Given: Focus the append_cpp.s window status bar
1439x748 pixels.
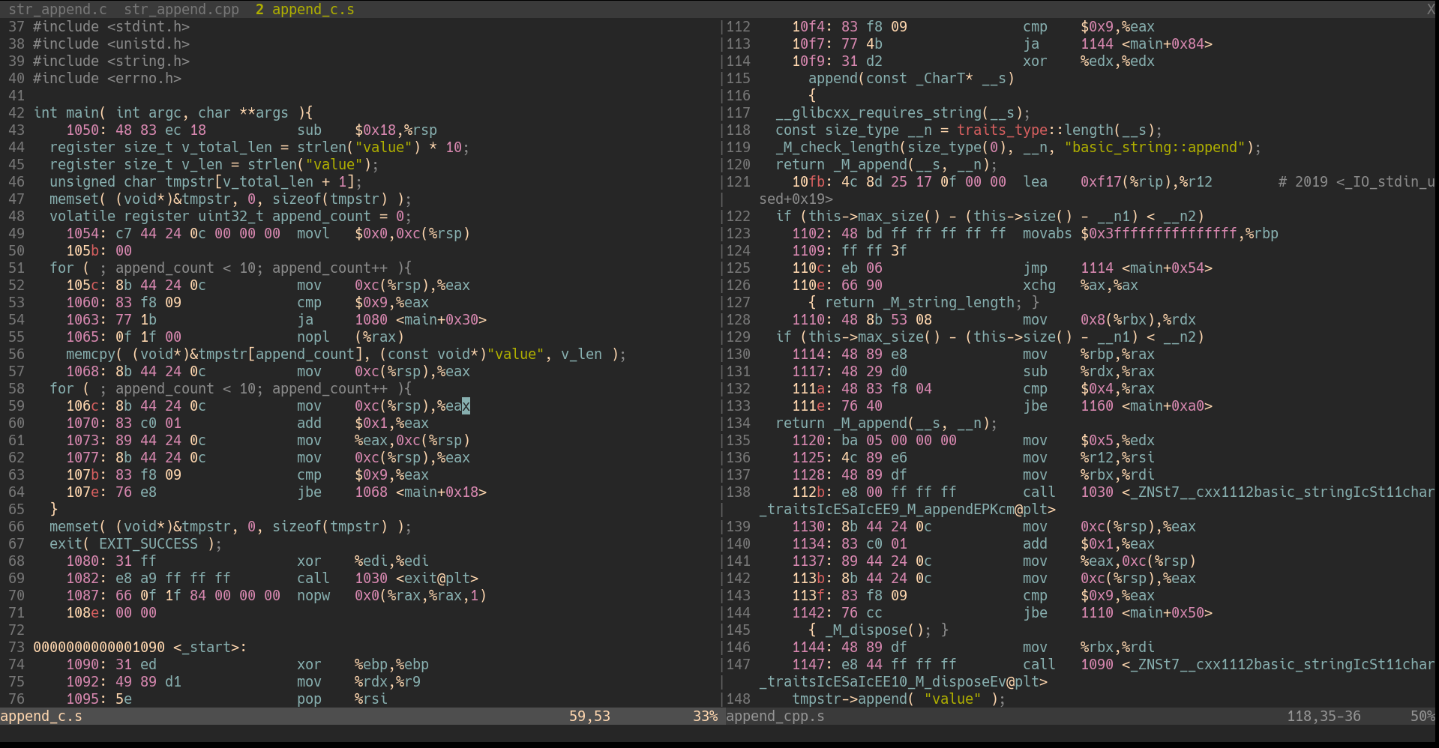Looking at the screenshot, I should 775,717.
